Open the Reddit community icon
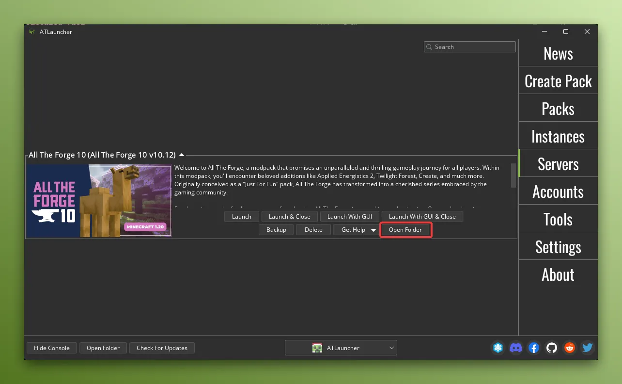Screen dimensions: 622x384 (569, 348)
